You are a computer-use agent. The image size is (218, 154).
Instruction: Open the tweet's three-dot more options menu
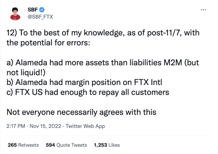[204, 10]
